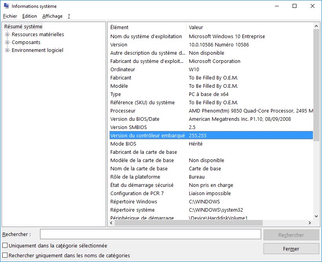This screenshot has width=322, height=262.
Task: Click the vertical scrollbar down arrow
Action: click(x=317, y=216)
